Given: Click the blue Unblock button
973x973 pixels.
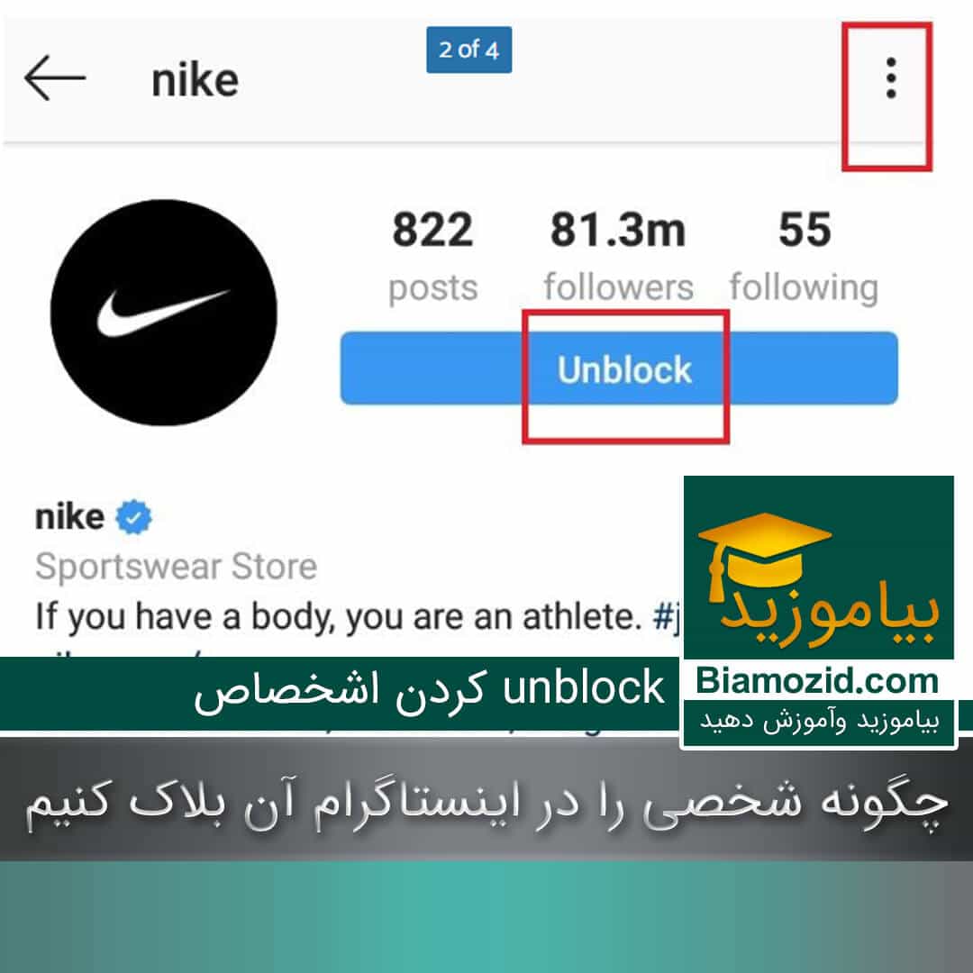Looking at the screenshot, I should (x=619, y=368).
